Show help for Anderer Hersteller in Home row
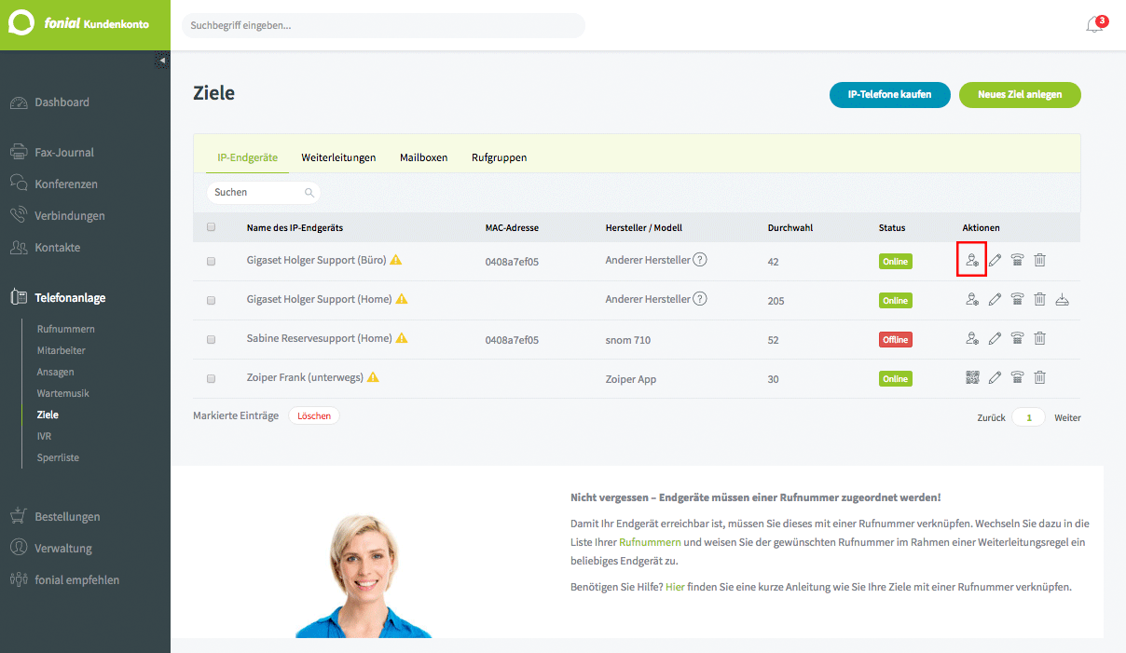 700,299
